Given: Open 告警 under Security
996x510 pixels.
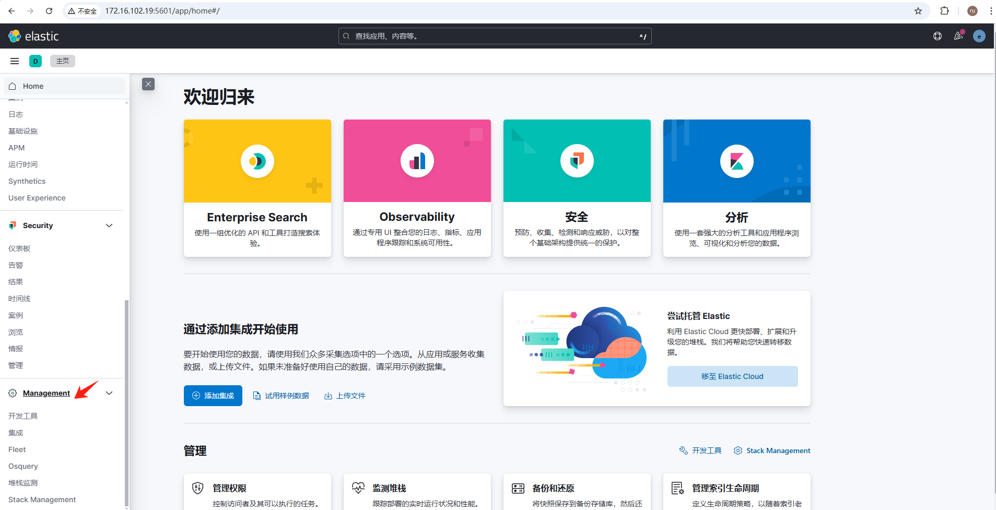Looking at the screenshot, I should pos(16,265).
